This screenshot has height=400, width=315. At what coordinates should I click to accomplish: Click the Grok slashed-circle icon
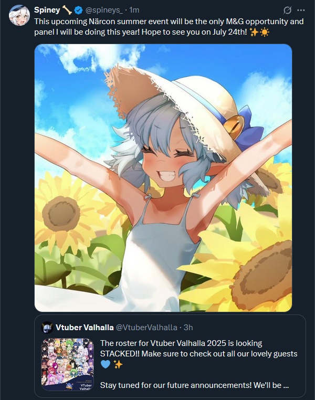288,10
